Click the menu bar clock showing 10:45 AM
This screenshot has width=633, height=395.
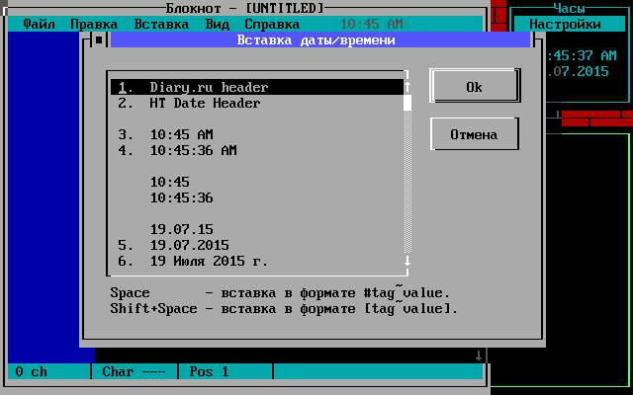[372, 24]
